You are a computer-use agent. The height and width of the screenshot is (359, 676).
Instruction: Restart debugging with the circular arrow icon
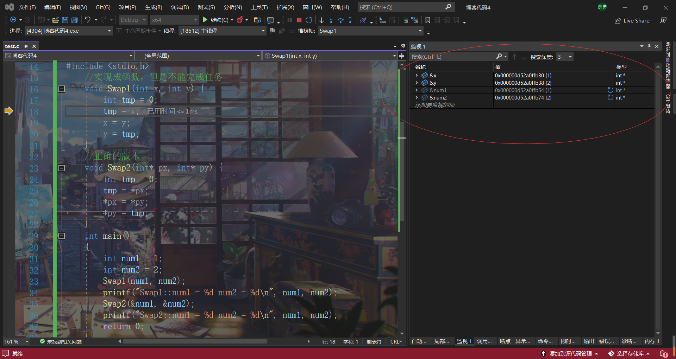[309, 20]
